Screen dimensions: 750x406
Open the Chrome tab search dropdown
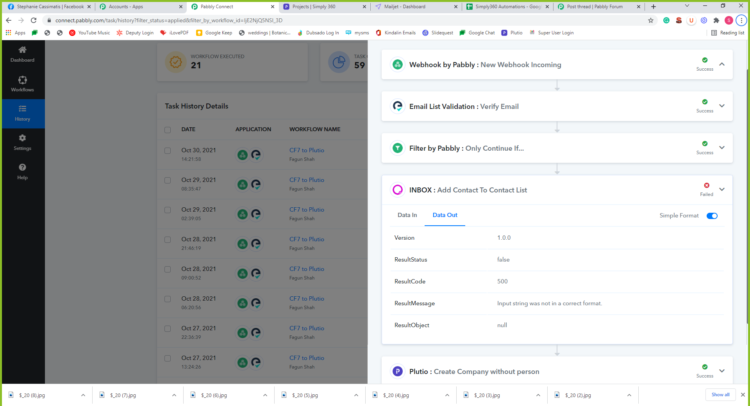(687, 6)
